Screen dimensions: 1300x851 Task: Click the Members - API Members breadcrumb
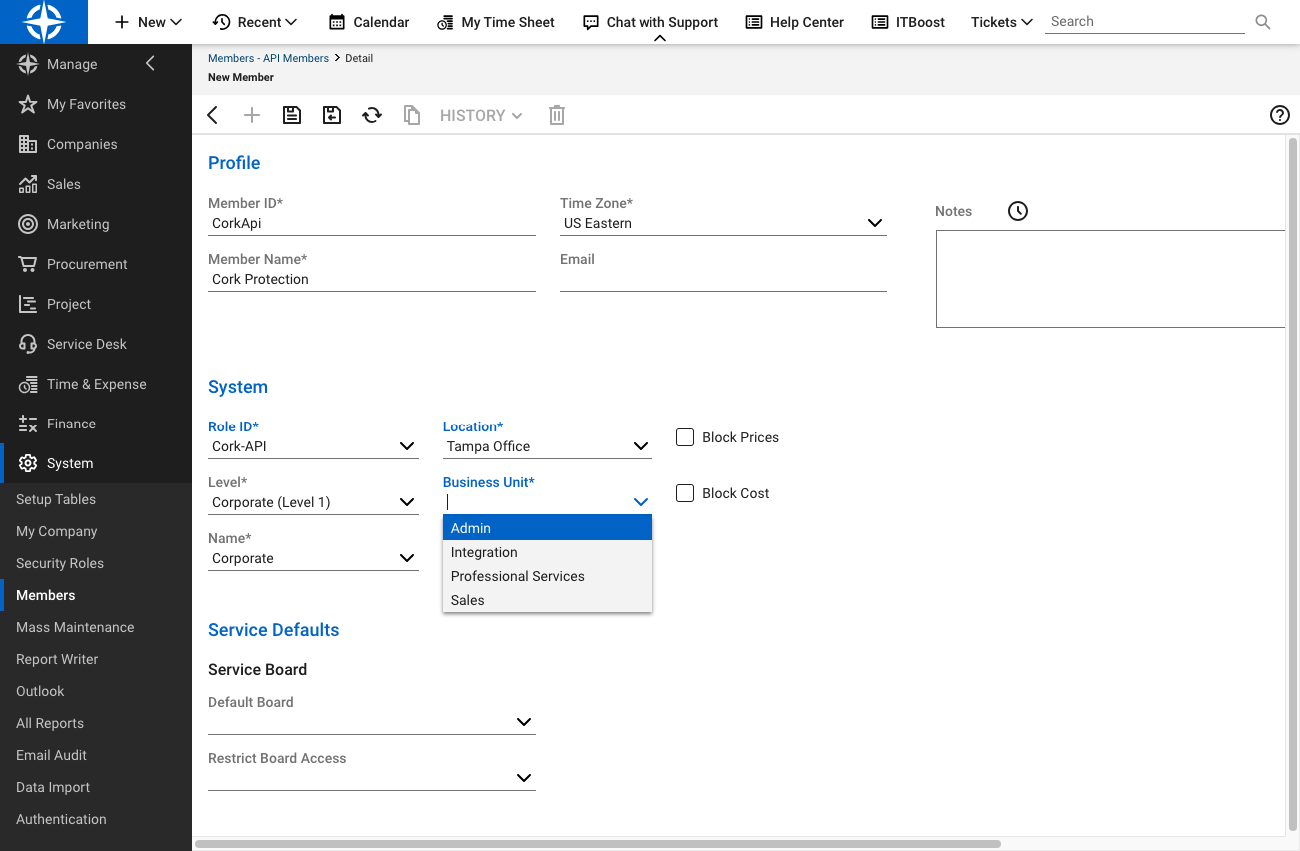coord(268,58)
